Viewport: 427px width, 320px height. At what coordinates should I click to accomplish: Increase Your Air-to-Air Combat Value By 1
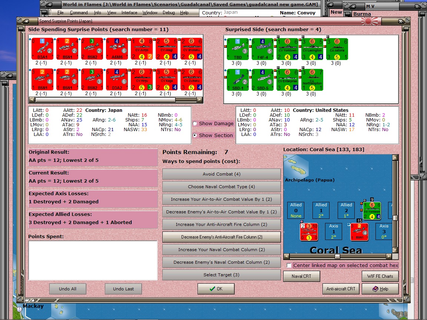221,199
